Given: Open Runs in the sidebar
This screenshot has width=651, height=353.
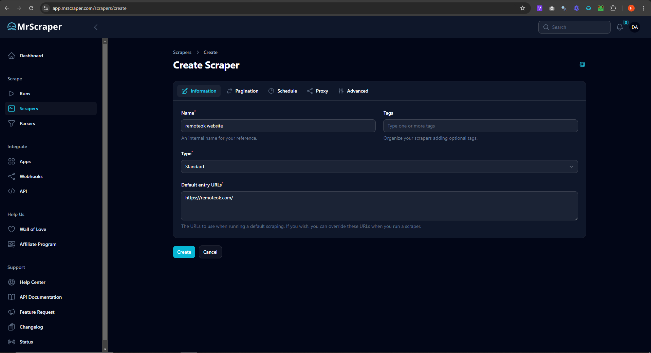Looking at the screenshot, I should click(x=51, y=94).
